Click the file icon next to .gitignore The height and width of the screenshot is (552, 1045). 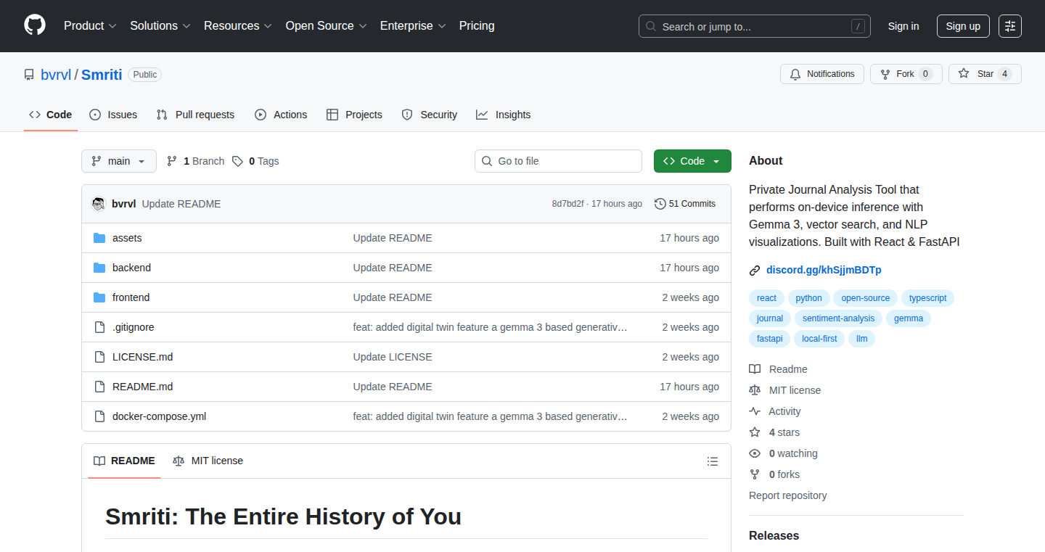pos(99,327)
